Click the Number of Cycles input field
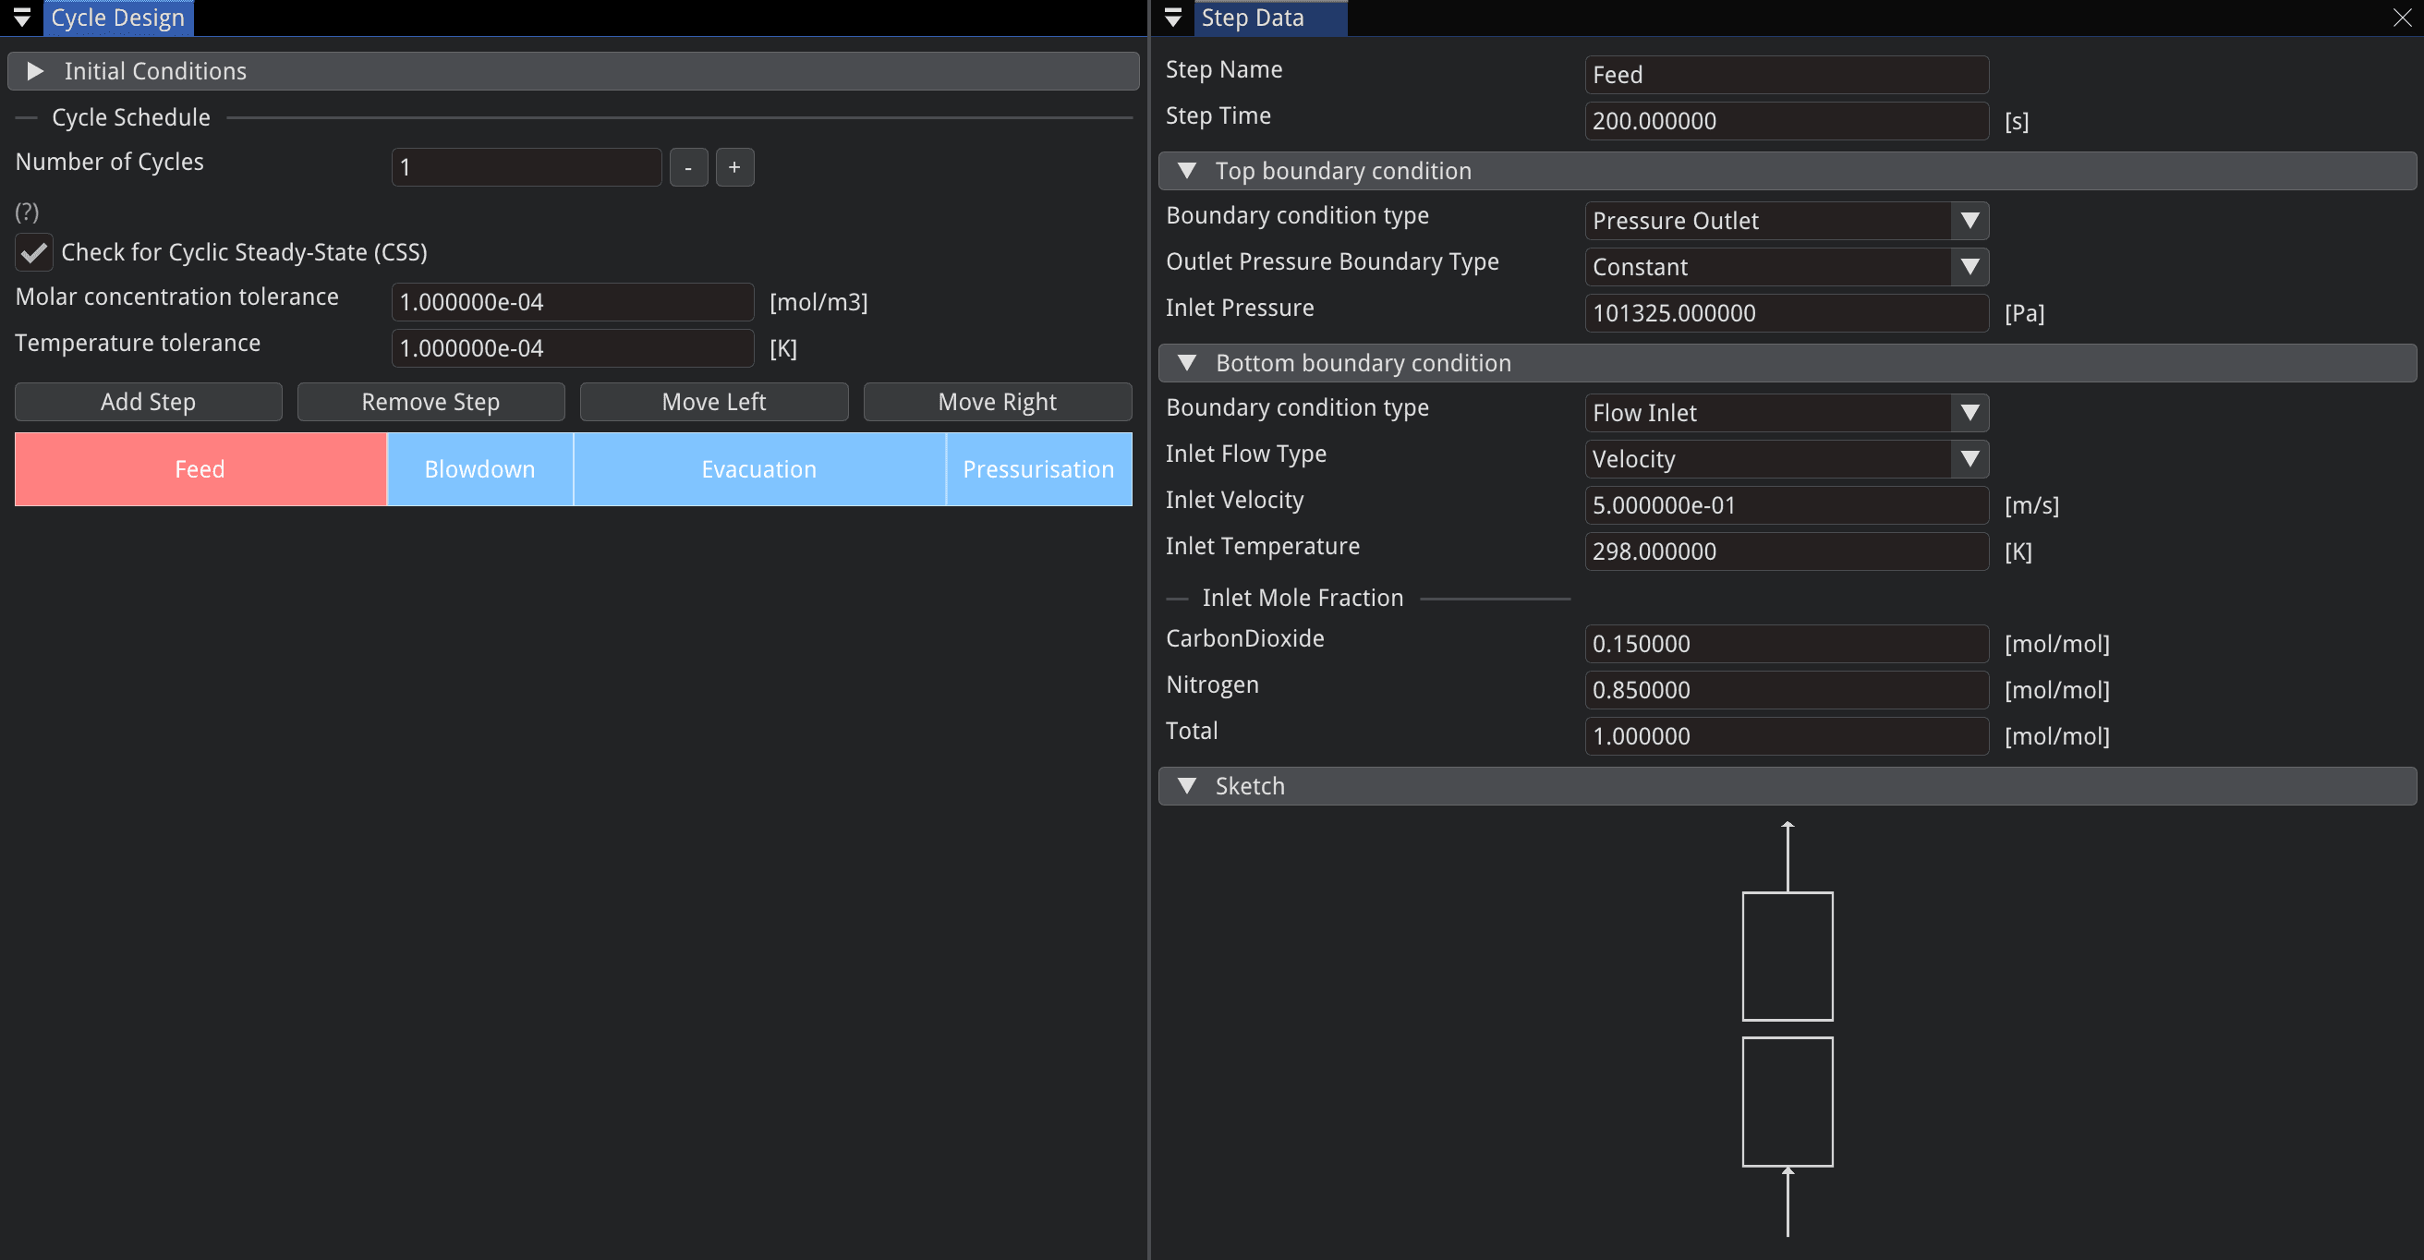The width and height of the screenshot is (2424, 1260). pyautogui.click(x=526, y=167)
